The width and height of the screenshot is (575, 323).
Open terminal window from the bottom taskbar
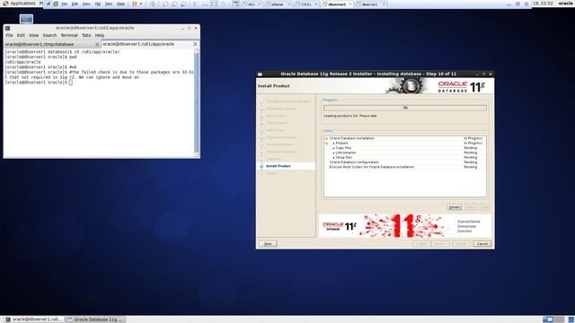[x=34, y=319]
